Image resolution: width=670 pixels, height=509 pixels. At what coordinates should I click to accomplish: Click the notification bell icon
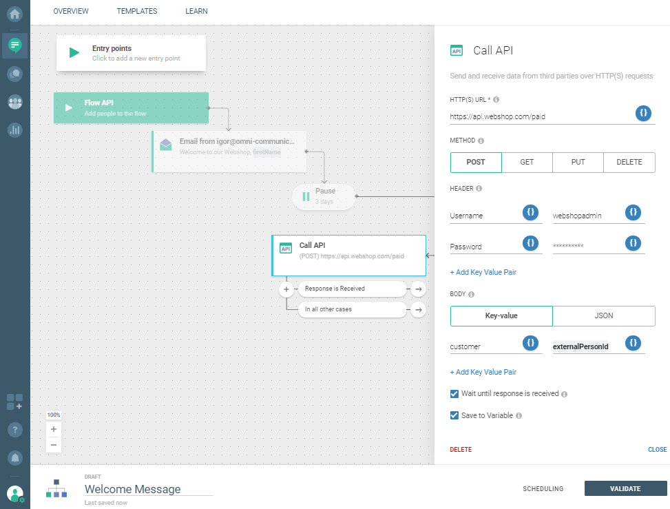[14, 457]
